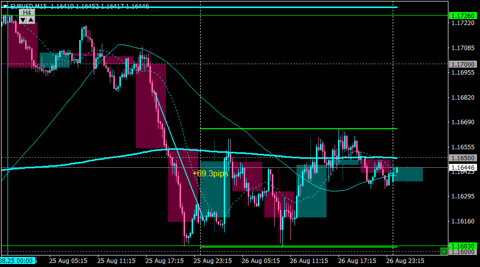Screen dimensions: 480x267
Task: Click the H4 timeframe button
Action: [x=27, y=13]
